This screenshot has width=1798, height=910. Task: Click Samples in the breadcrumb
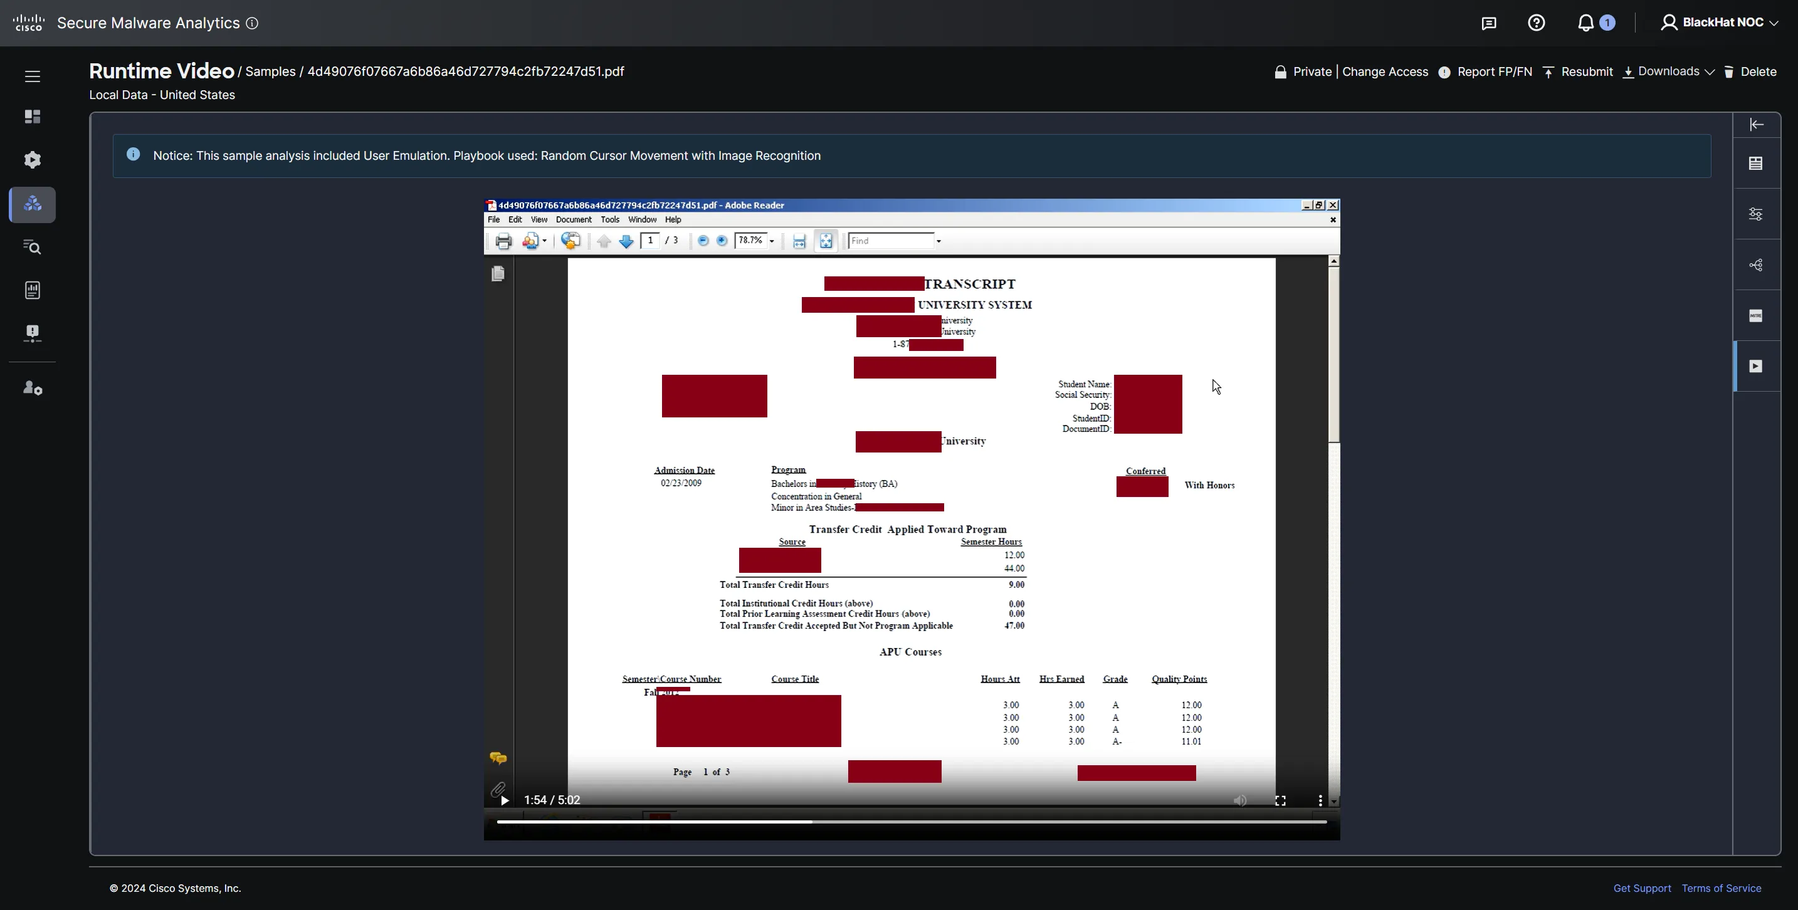point(270,72)
